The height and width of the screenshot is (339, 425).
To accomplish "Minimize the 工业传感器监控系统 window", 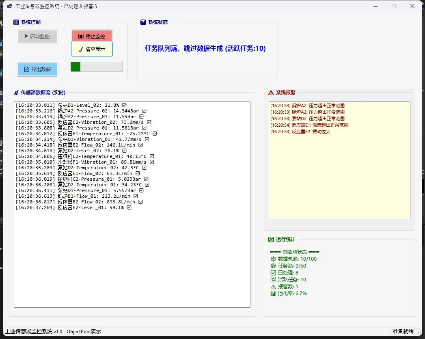I will (x=375, y=6).
